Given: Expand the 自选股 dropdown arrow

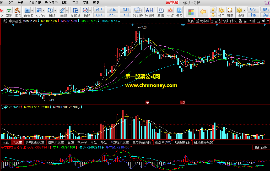Looking at the screenshot, I should (32, 10).
